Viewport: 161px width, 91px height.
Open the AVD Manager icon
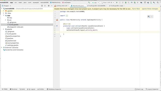click(x=151, y=3)
